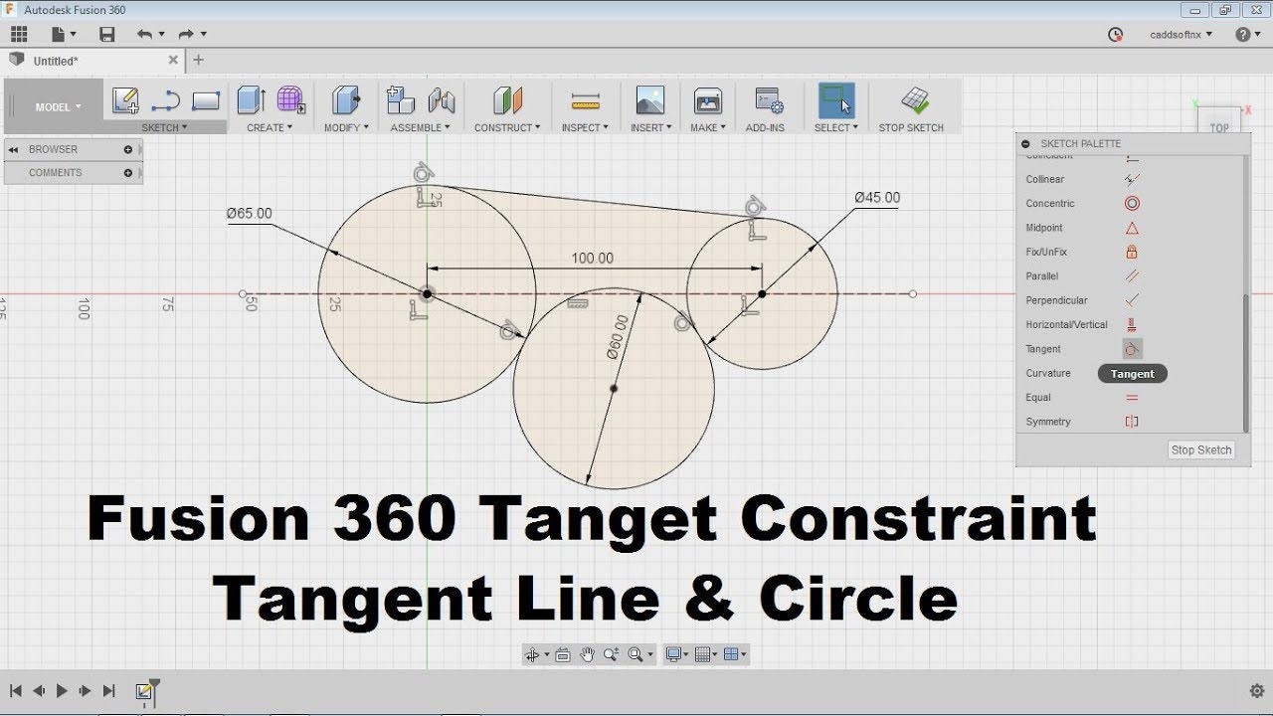Select the Perpendicular constraint icon

(x=1132, y=300)
